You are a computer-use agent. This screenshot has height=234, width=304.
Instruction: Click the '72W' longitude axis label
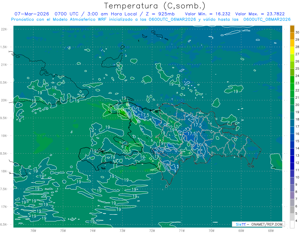152,230
